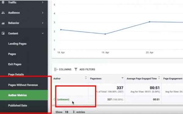Click the Behavior chart icon

(x=3, y=23)
